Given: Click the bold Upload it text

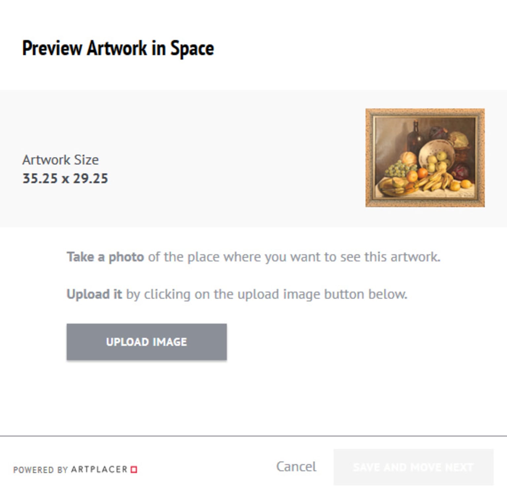Looking at the screenshot, I should point(94,294).
